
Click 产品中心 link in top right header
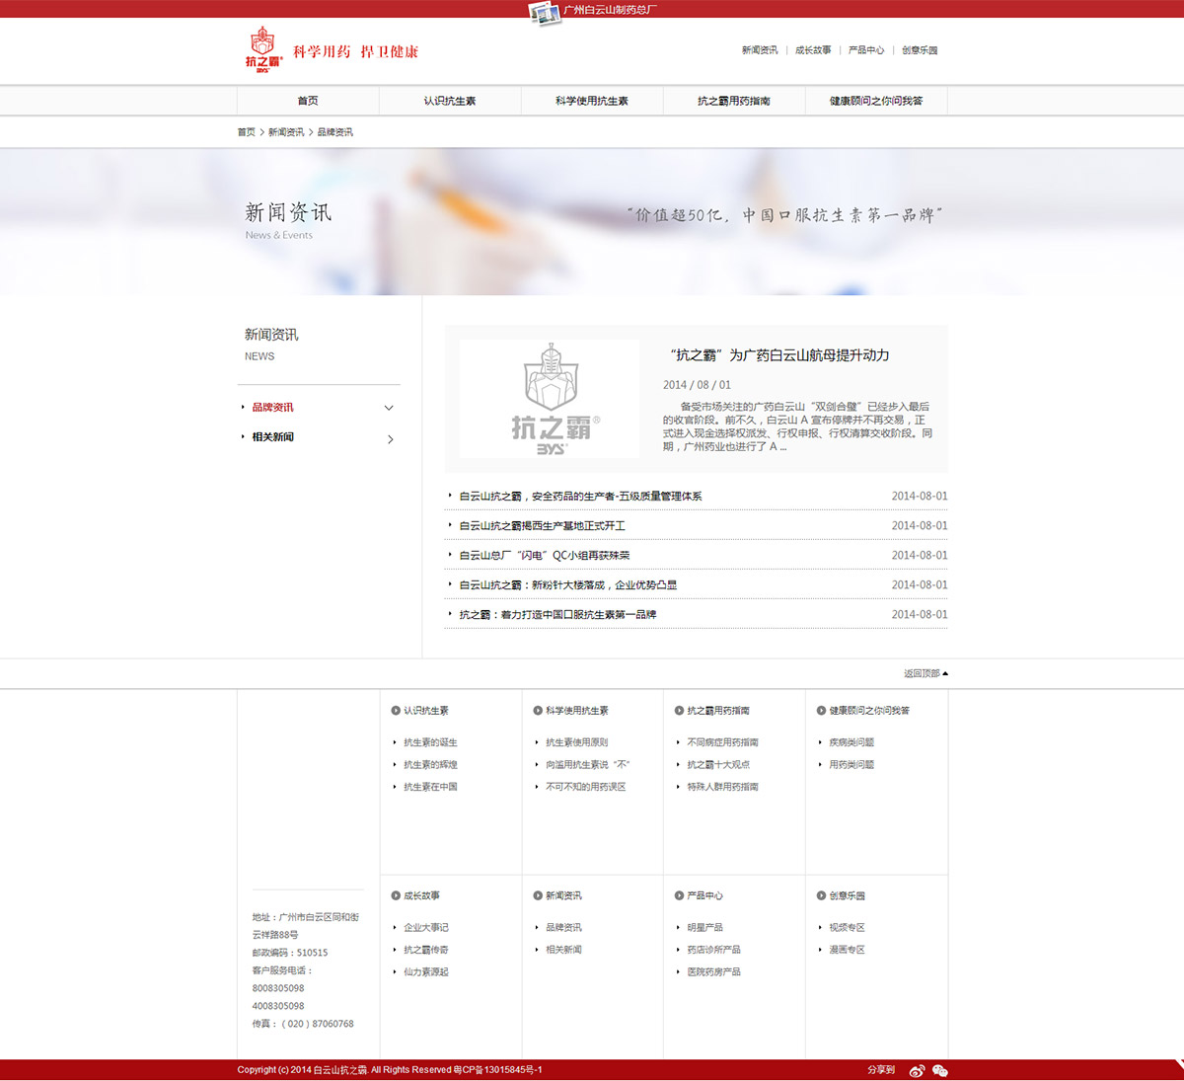point(865,50)
